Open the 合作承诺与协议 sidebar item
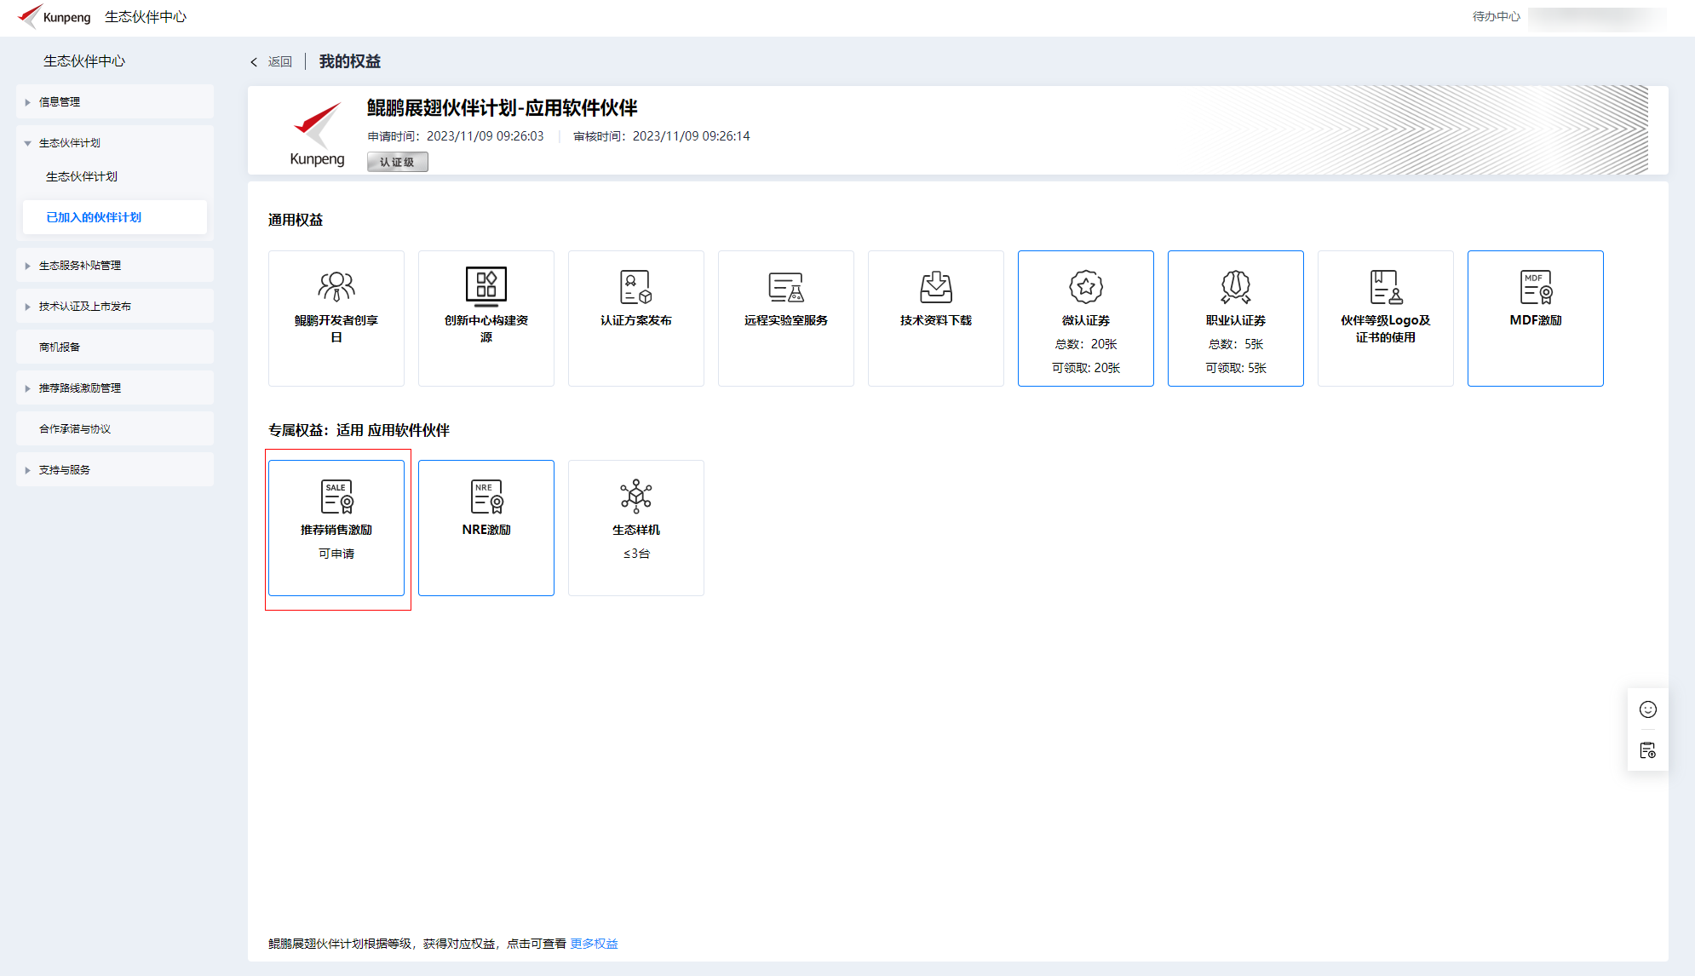1695x976 pixels. click(115, 429)
